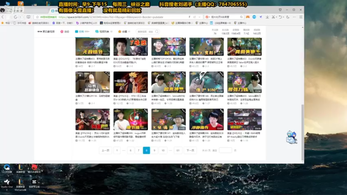This screenshot has width=347, height=195.
Task: Open the three-dots more tools icon
Action: pos(295,17)
